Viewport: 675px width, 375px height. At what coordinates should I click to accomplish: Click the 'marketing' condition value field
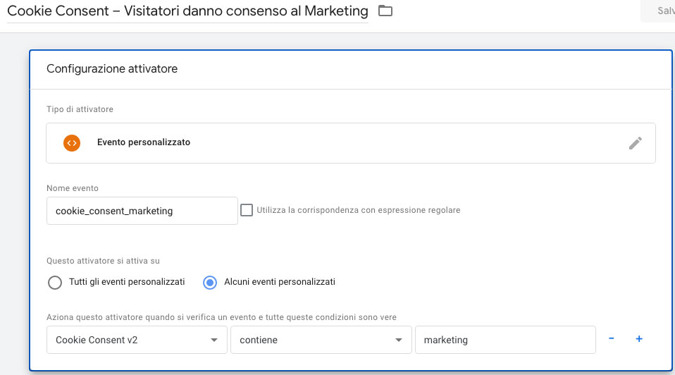[x=505, y=340]
